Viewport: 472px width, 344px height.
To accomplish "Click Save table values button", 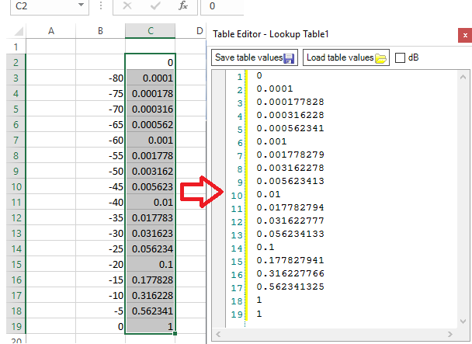I will point(255,57).
